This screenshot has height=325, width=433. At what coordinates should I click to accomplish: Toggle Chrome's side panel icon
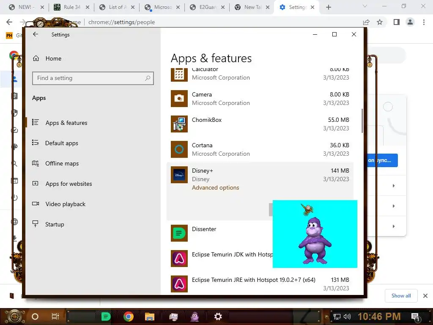coord(397,22)
